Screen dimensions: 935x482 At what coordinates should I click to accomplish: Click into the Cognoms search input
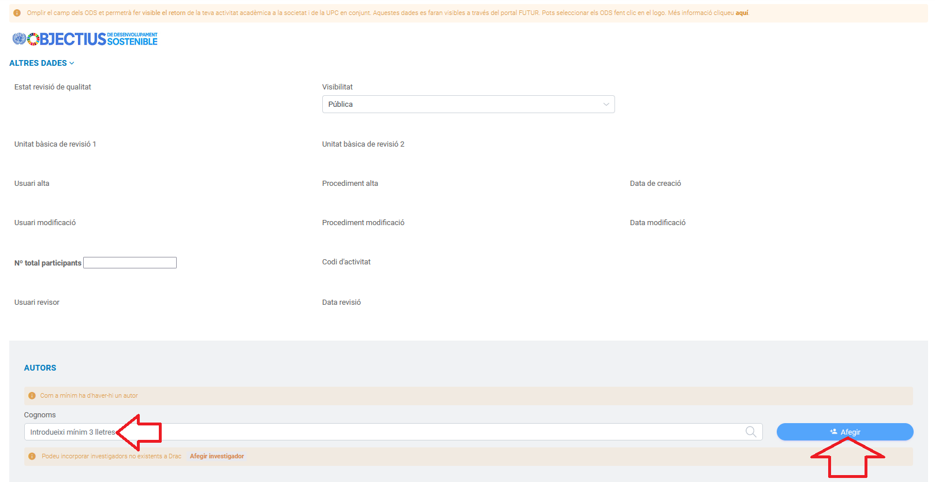coord(381,432)
